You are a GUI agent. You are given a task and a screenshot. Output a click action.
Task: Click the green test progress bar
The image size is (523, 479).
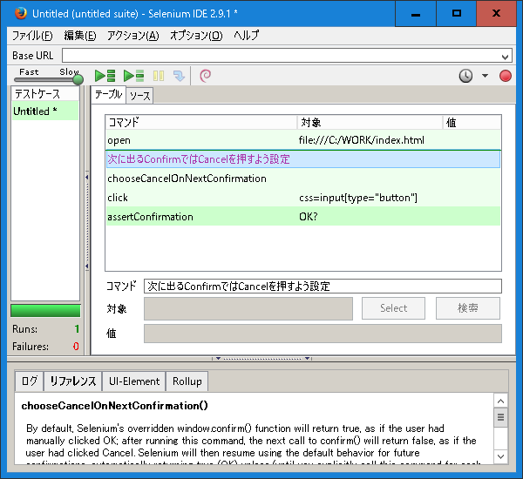[x=45, y=310]
